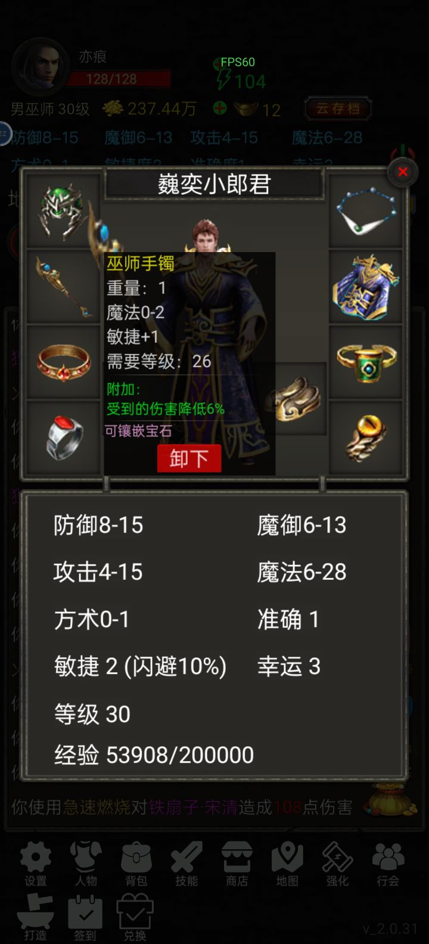Select the red-jeweled gold bracelet slot
This screenshot has width=429, height=944.
point(63,362)
